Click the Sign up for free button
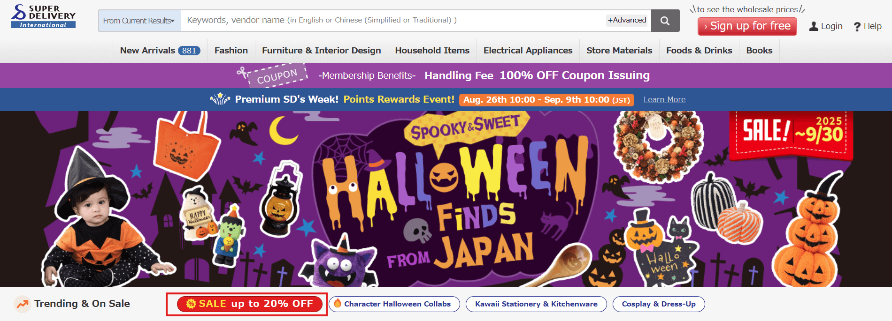Image resolution: width=892 pixels, height=321 pixels. click(x=747, y=26)
